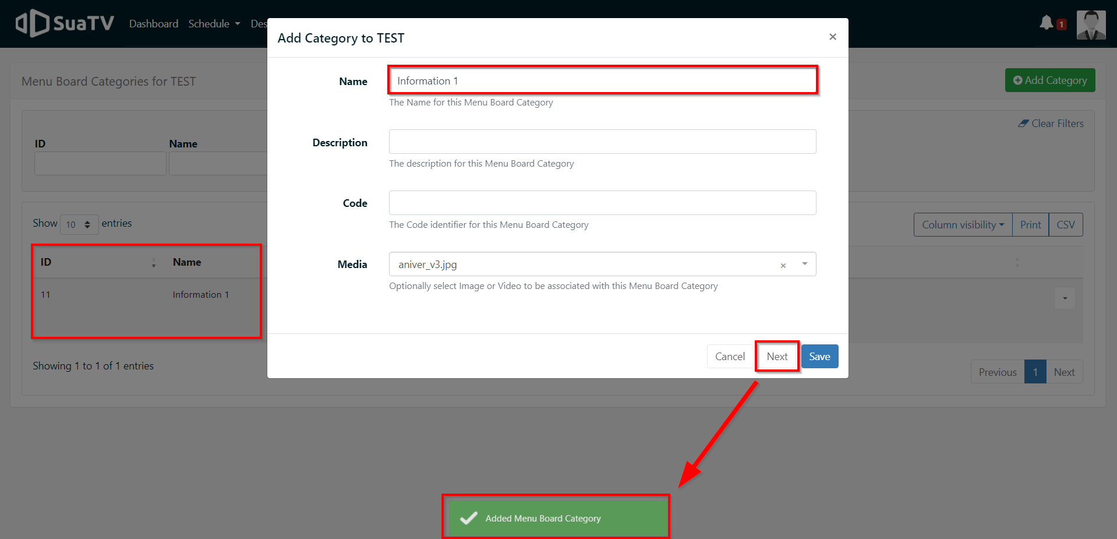Image resolution: width=1117 pixels, height=539 pixels.
Task: Go to Previous page
Action: coord(998,372)
